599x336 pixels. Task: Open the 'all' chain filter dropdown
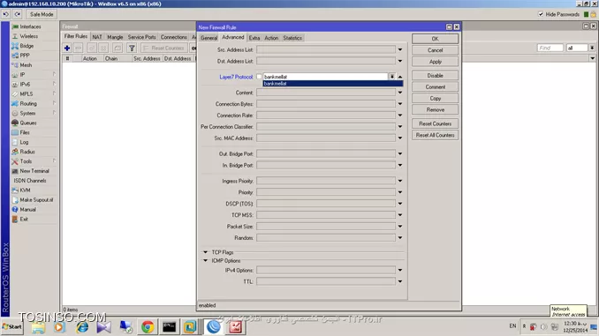click(x=592, y=48)
